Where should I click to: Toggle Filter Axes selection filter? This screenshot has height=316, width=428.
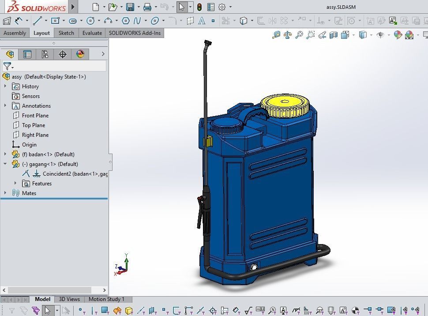tap(141, 311)
